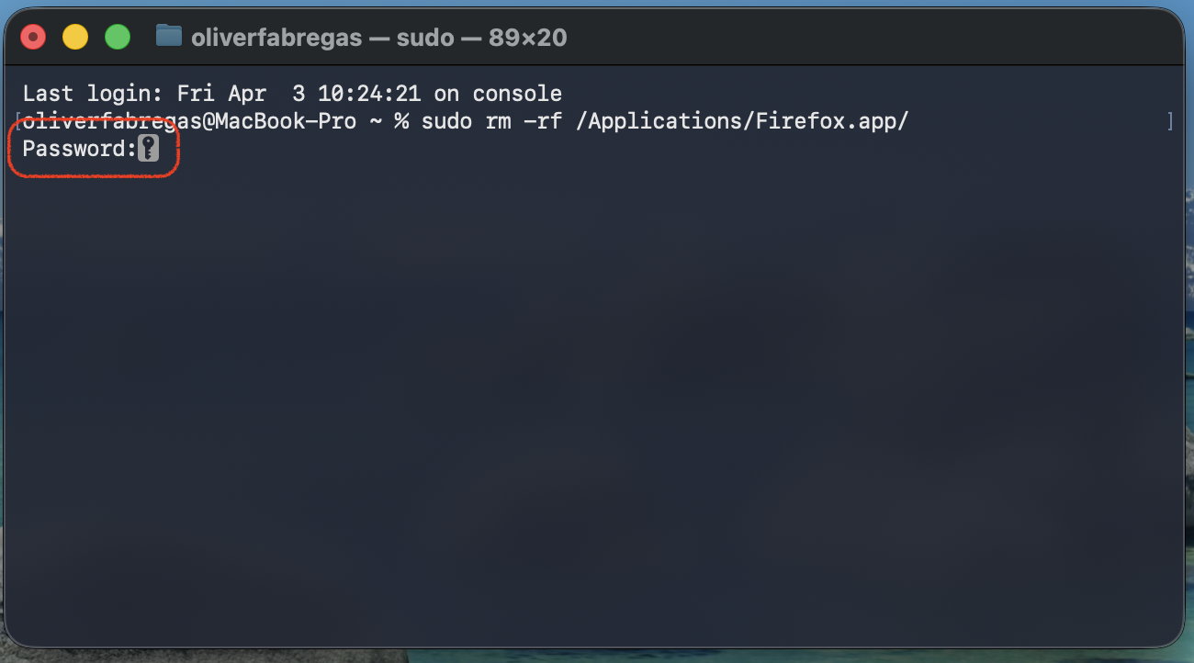Click the percent sign shell prompt symbol

pos(402,120)
